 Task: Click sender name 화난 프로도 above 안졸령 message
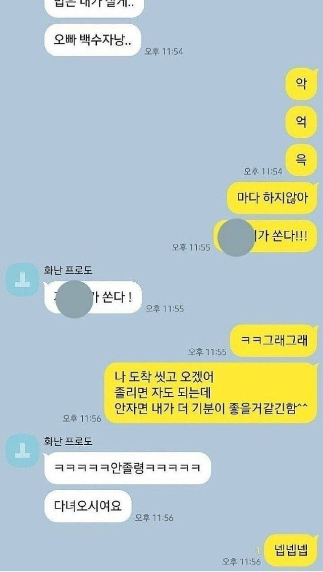point(68,441)
